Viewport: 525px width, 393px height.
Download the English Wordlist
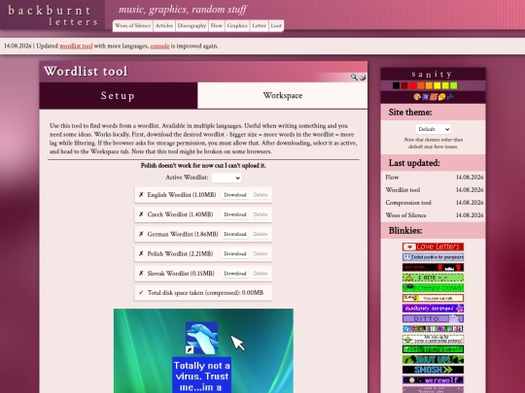(235, 195)
